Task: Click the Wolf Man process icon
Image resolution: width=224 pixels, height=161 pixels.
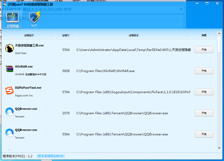Action: pos(9,48)
